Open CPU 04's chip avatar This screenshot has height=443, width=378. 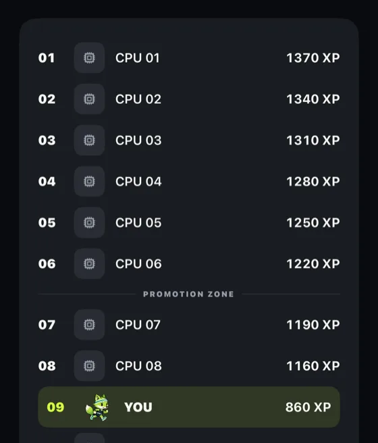[x=89, y=182]
